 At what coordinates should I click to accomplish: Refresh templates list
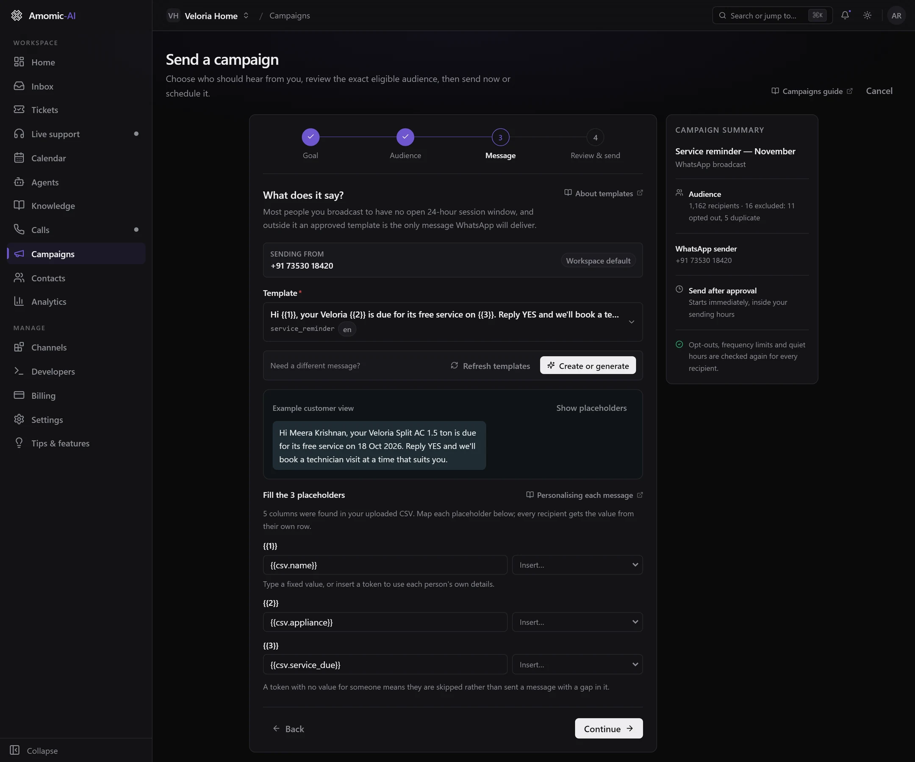(490, 365)
